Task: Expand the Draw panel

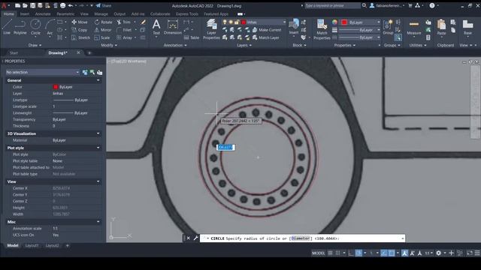Action: coord(35,45)
